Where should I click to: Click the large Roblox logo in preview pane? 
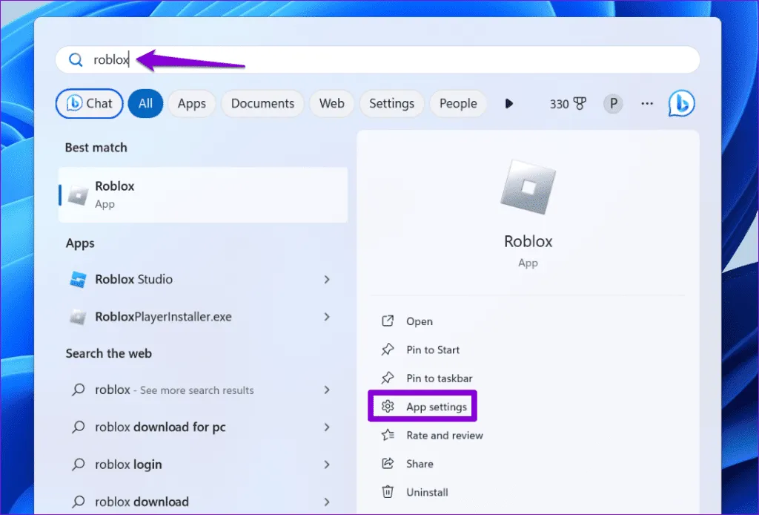[x=528, y=191]
